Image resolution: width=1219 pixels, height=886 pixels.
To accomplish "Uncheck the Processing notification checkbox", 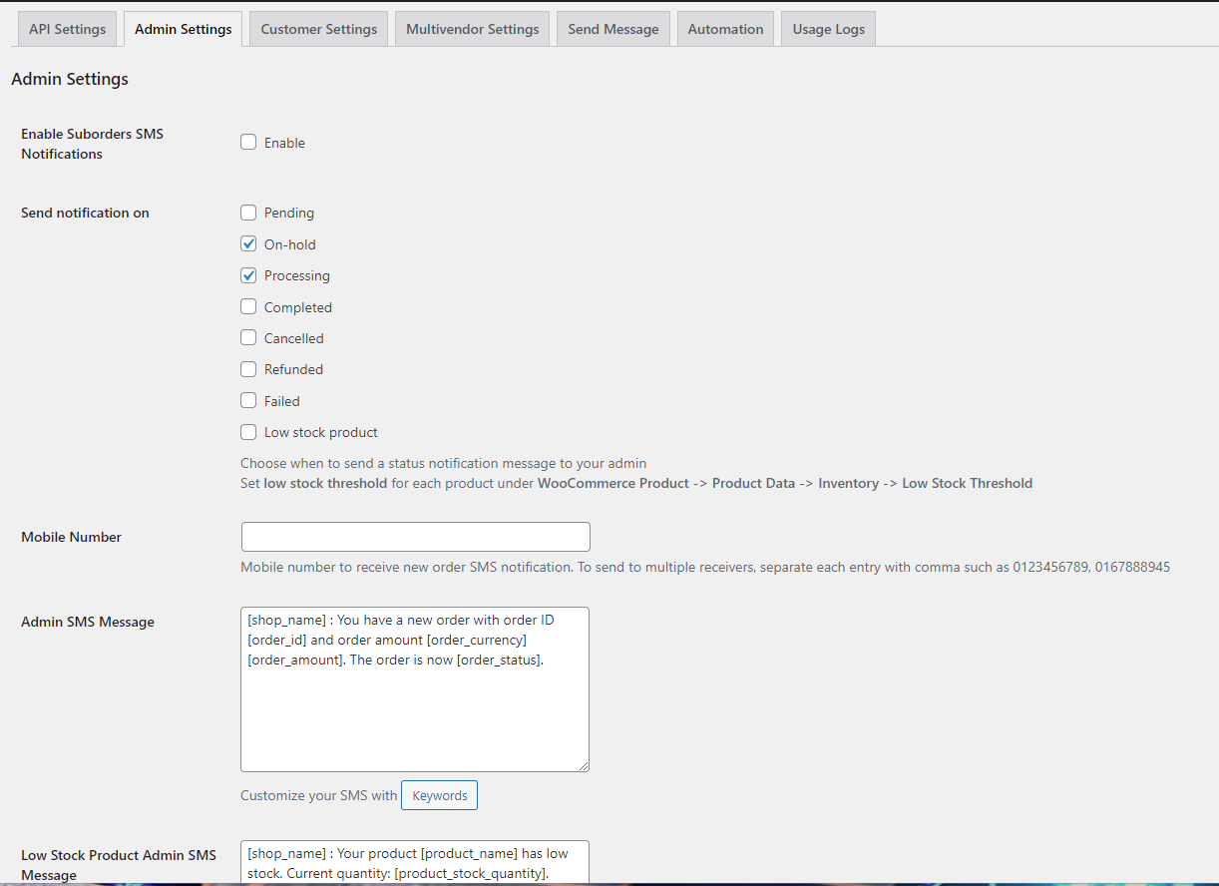I will pyautogui.click(x=248, y=275).
